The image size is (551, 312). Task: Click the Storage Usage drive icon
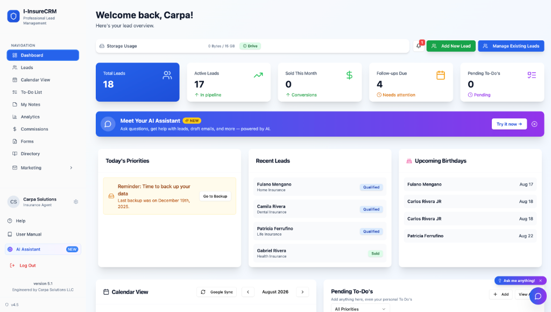[102, 46]
